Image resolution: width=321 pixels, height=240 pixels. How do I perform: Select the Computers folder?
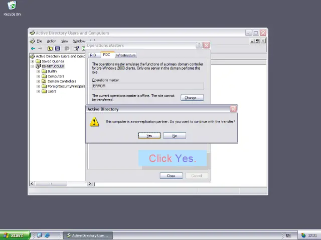click(56, 76)
